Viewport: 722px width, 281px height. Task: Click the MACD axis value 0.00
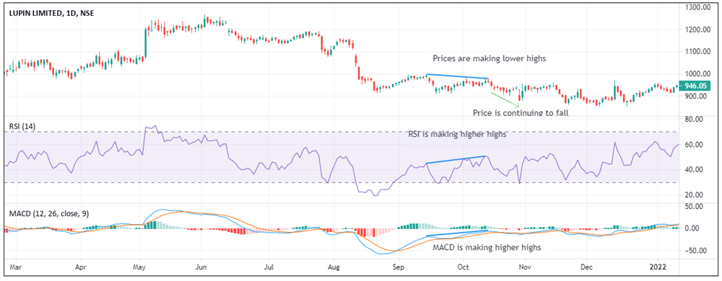tap(693, 228)
